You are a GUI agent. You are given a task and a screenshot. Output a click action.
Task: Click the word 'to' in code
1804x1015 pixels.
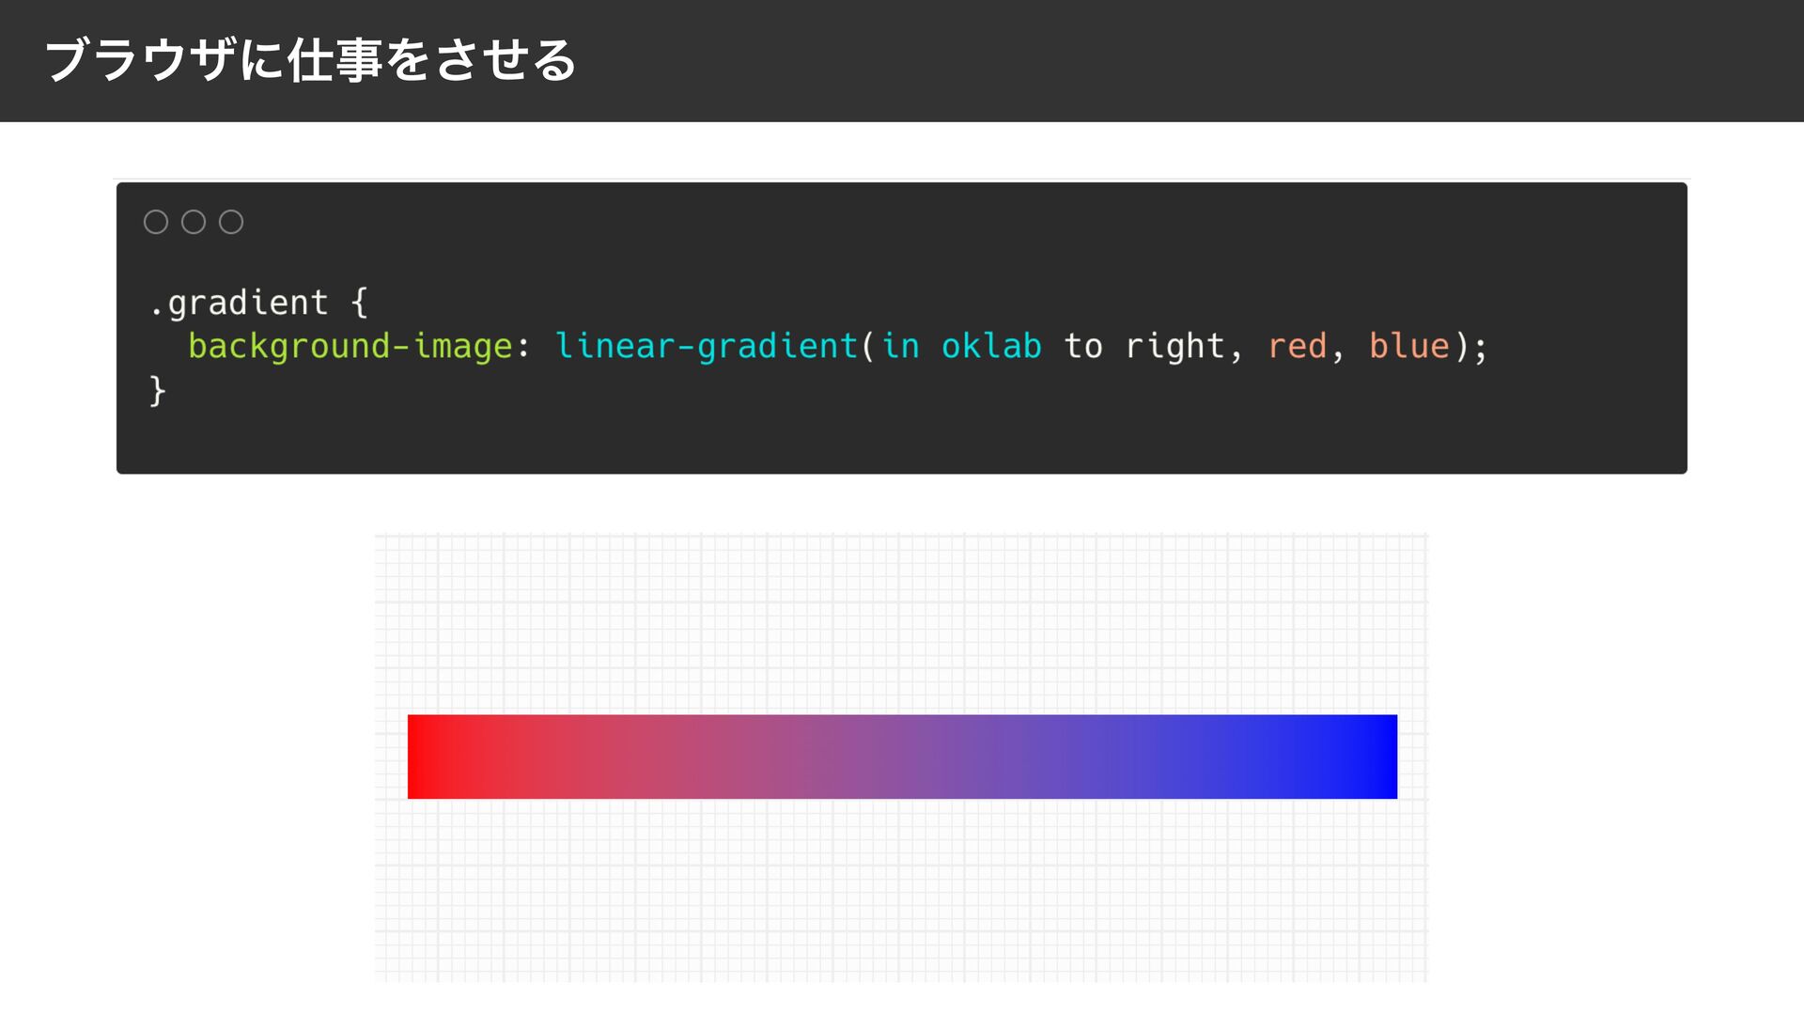pos(1082,346)
